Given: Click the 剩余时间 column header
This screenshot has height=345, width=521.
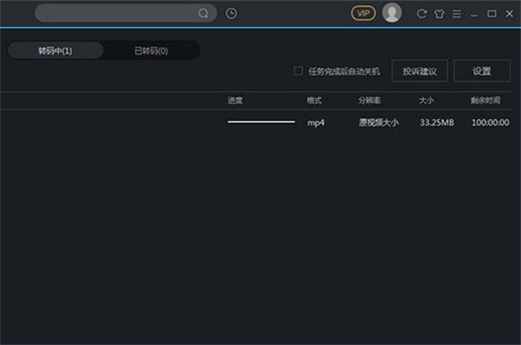Looking at the screenshot, I should (x=485, y=101).
